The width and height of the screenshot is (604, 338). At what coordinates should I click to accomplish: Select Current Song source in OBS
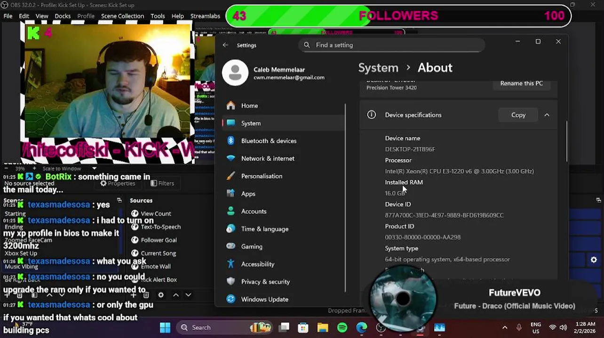coord(158,253)
